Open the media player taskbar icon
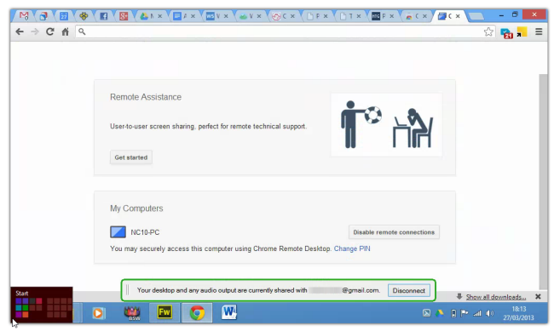 coord(98,313)
